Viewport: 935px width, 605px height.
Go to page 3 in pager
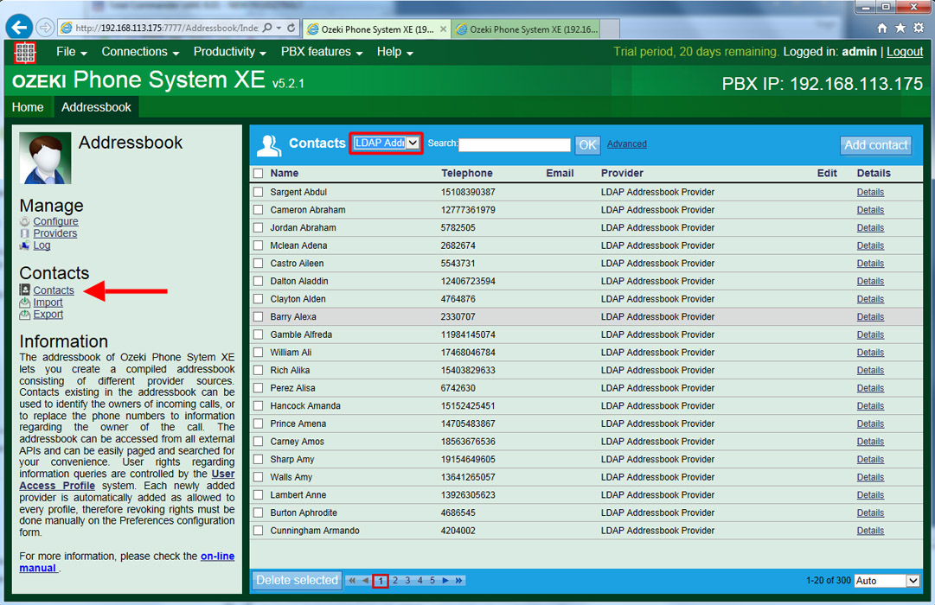tap(407, 581)
